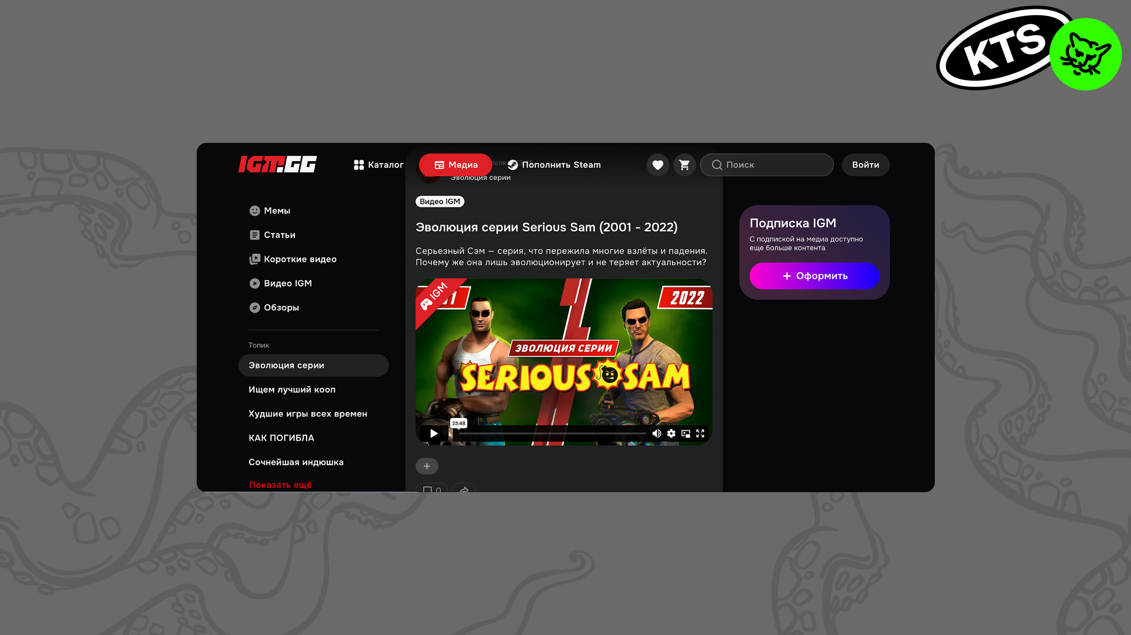Image resolution: width=1131 pixels, height=635 pixels.
Task: Click the plus reaction button
Action: click(x=427, y=466)
